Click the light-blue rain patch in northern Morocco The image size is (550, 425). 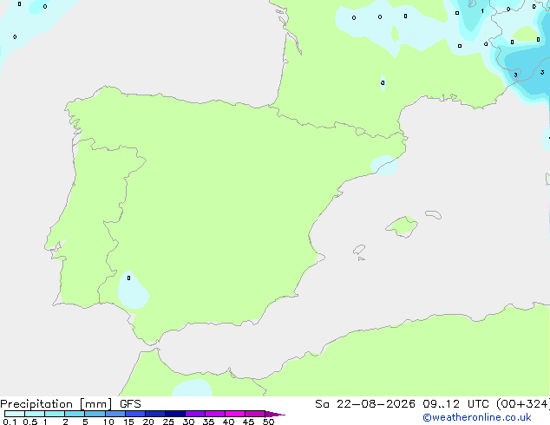192,388
